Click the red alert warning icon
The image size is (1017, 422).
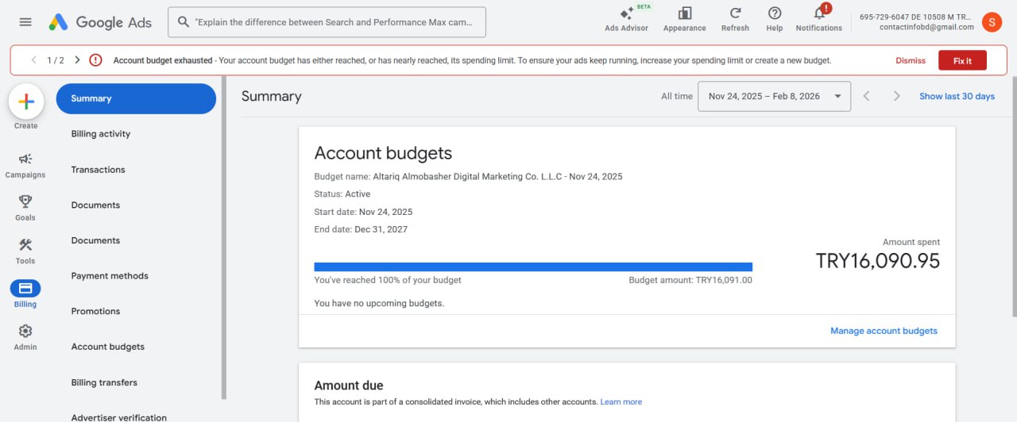point(96,60)
